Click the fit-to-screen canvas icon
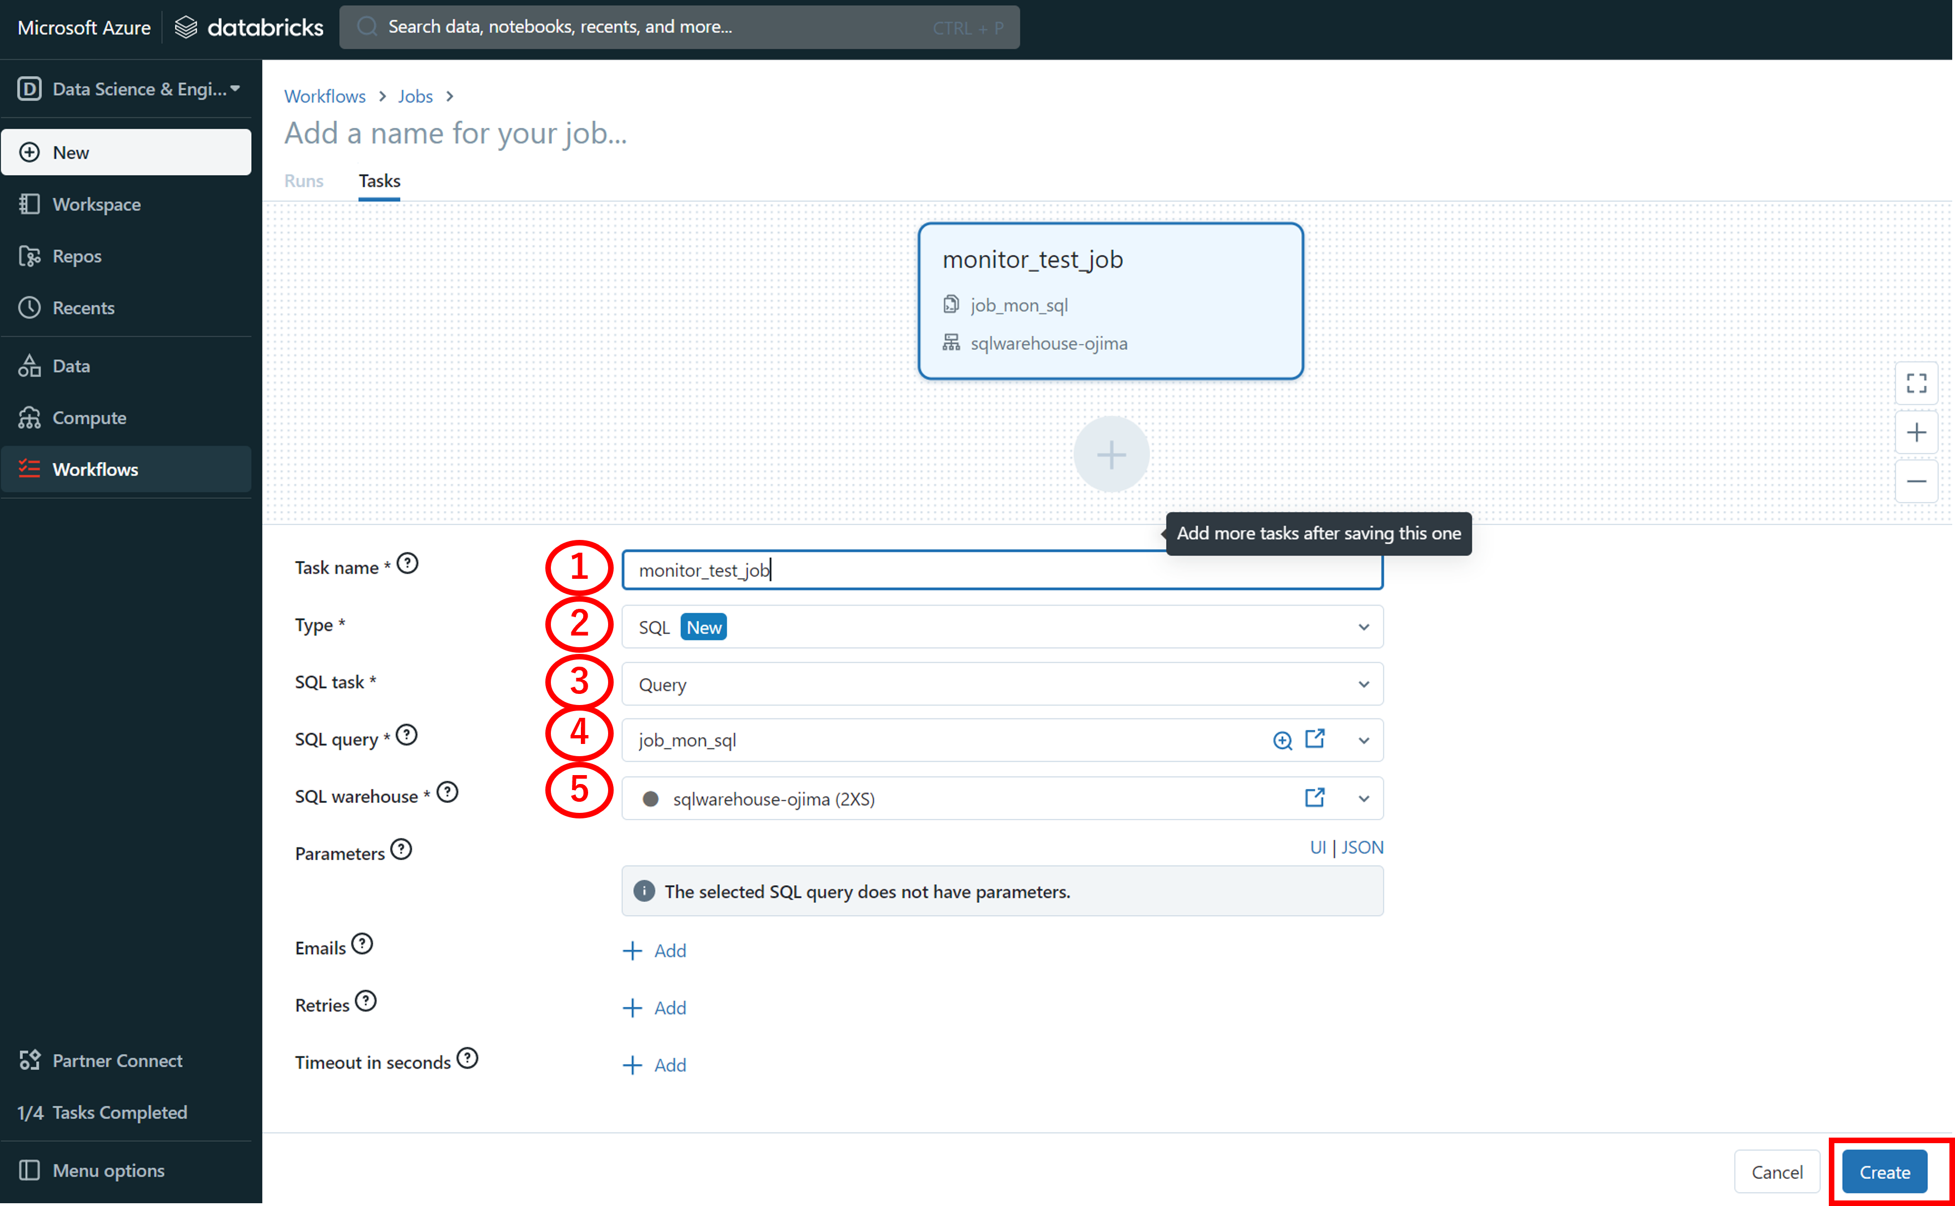Image resolution: width=1955 pixels, height=1206 pixels. [x=1917, y=384]
